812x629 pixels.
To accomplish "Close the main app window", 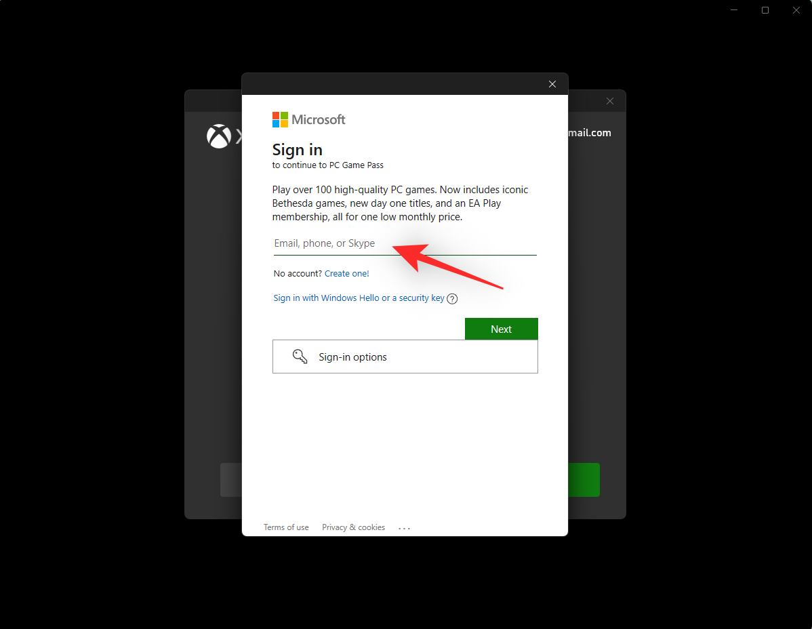I will pos(796,10).
